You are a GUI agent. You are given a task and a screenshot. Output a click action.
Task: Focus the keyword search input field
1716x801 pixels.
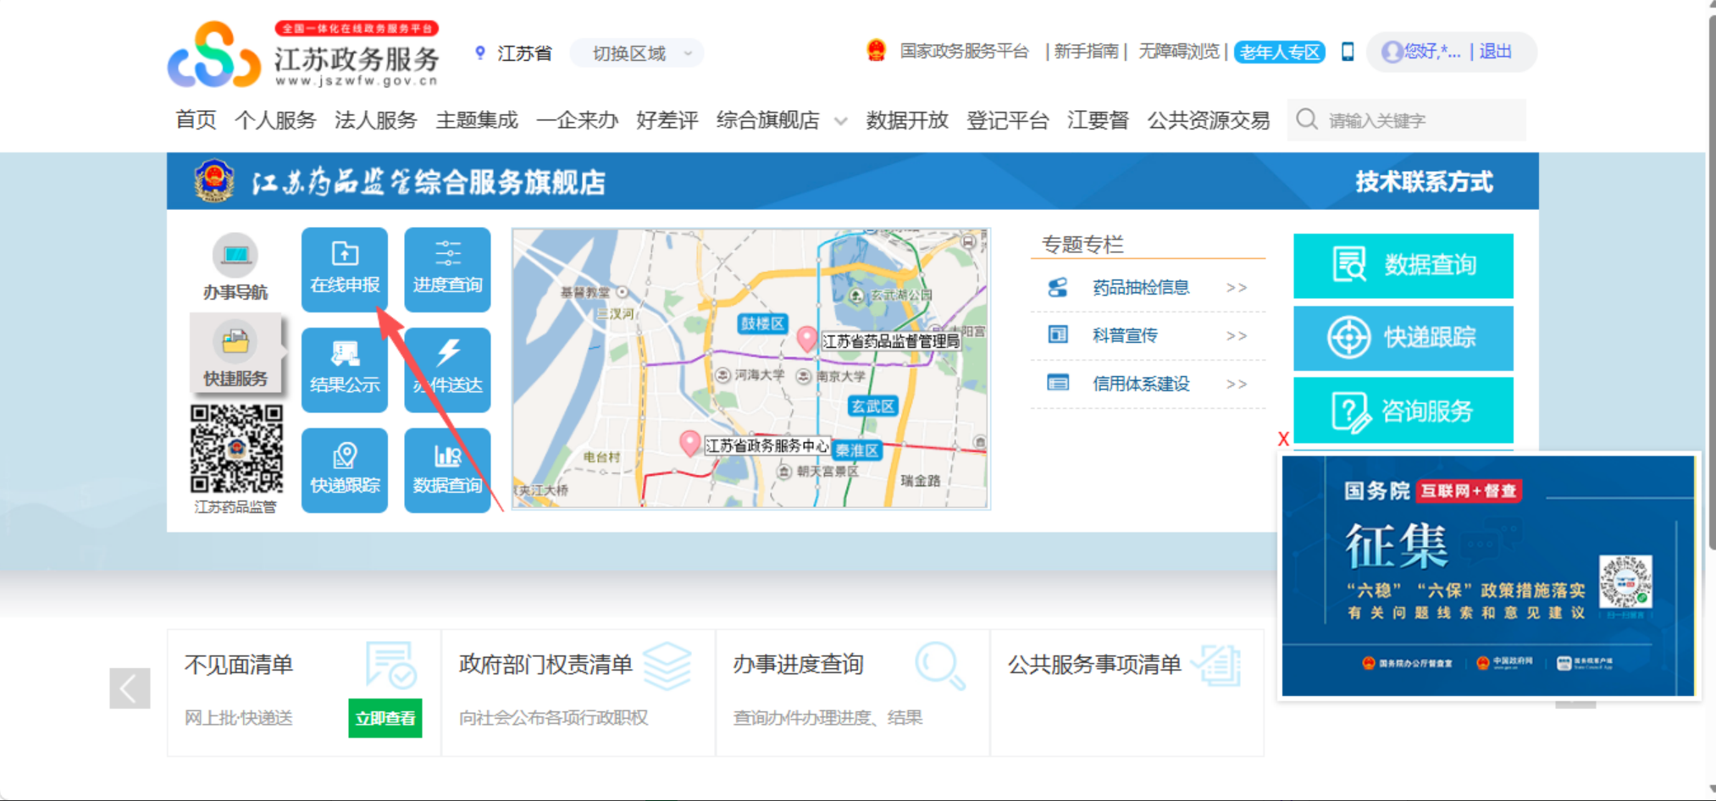click(1407, 120)
